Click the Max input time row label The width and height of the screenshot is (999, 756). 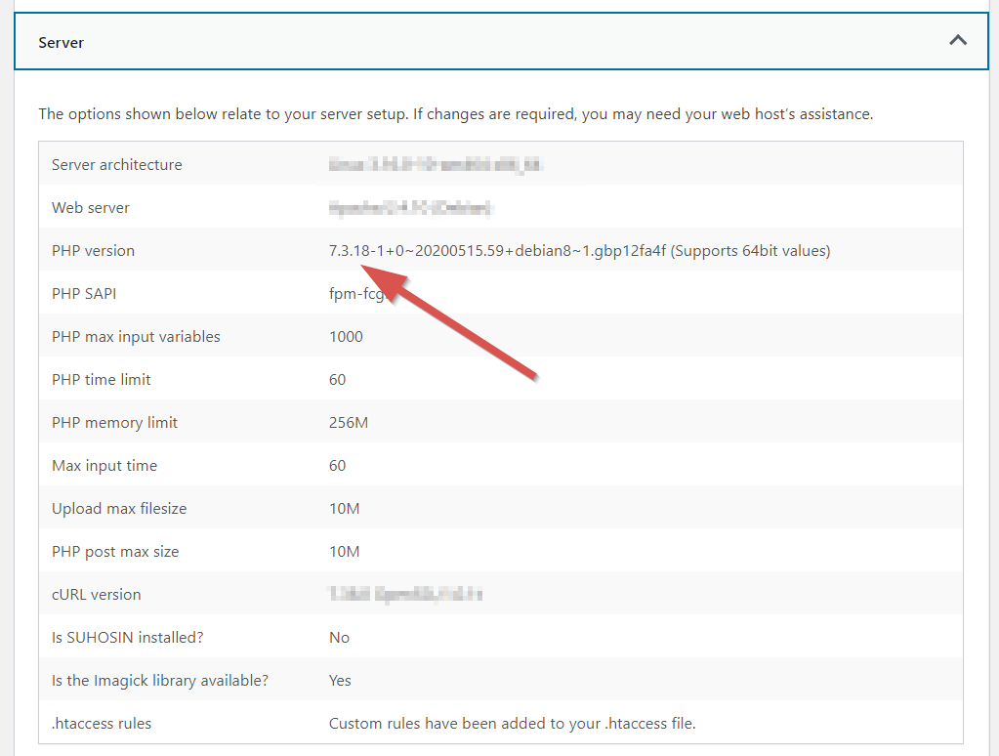(104, 465)
